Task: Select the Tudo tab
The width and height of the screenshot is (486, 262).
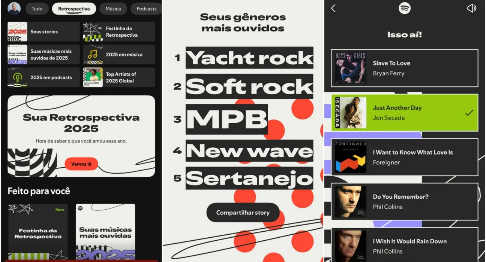Action: click(x=37, y=8)
